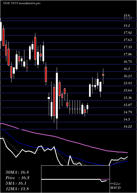This screenshot has width=137, height=193.
Task: Click the Price : 16.3 readout
Action: coord(18,178)
